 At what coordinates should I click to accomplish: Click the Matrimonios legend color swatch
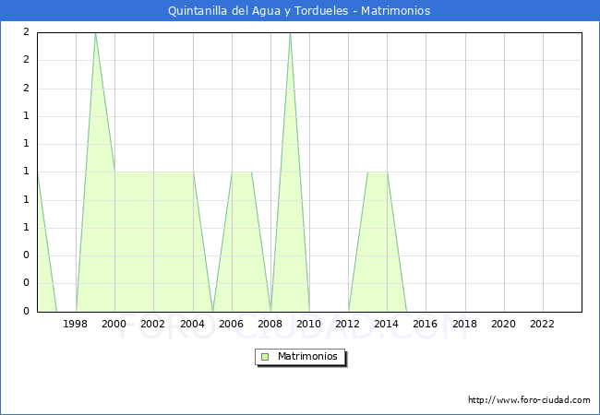(x=265, y=357)
